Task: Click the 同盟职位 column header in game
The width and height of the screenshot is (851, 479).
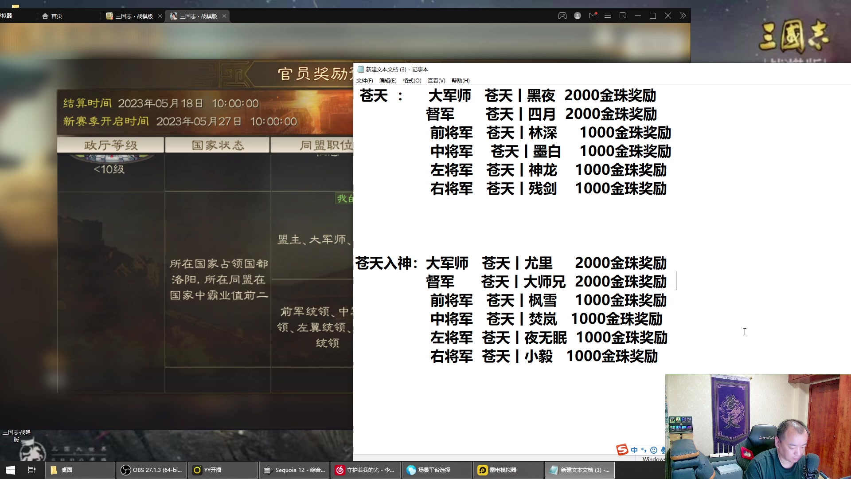Action: [312, 145]
